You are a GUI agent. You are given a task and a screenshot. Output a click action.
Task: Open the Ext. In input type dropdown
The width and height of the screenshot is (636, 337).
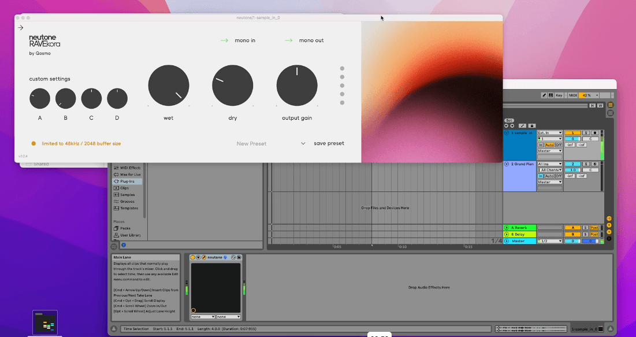[x=549, y=133]
